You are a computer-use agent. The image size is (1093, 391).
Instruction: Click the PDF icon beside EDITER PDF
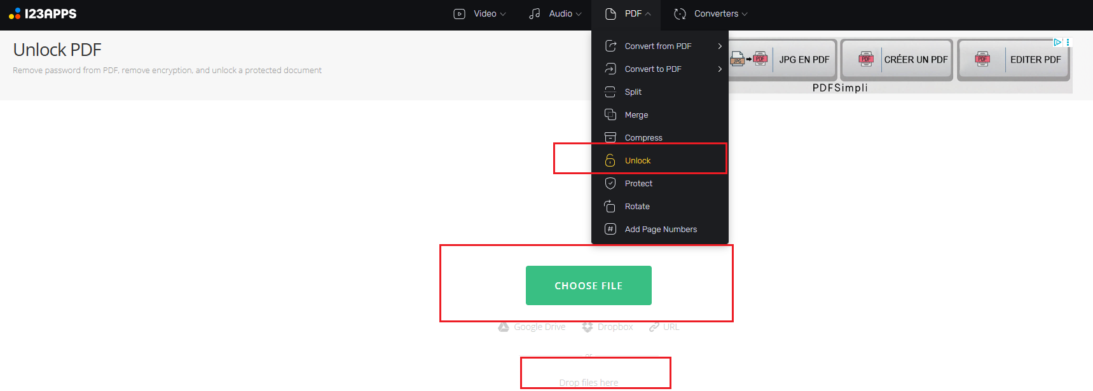(982, 60)
